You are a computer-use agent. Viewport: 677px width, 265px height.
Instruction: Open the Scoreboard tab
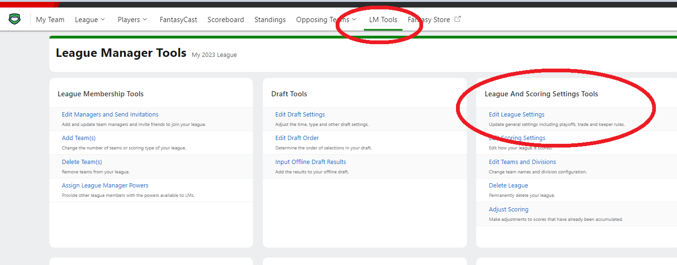pyautogui.click(x=226, y=20)
